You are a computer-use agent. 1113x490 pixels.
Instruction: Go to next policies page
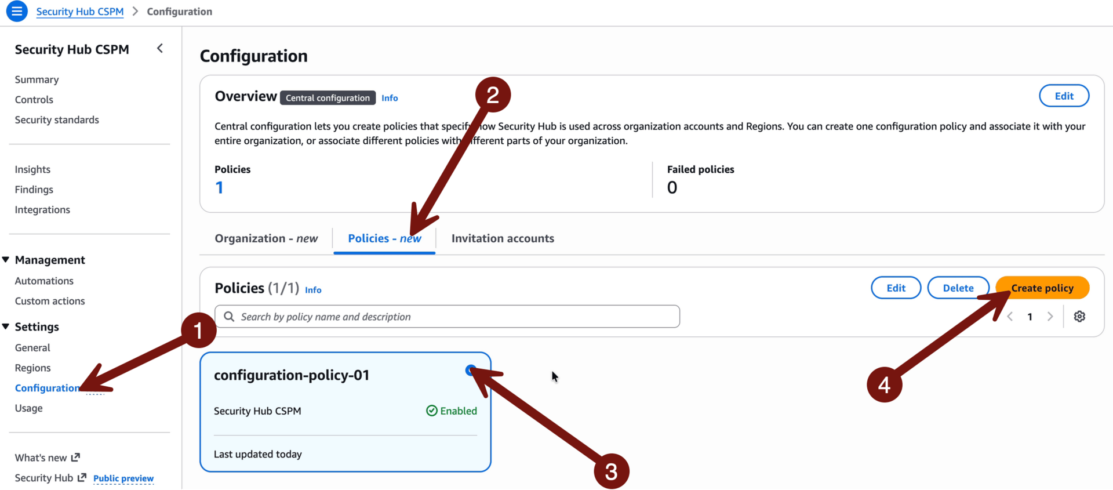[1050, 317]
